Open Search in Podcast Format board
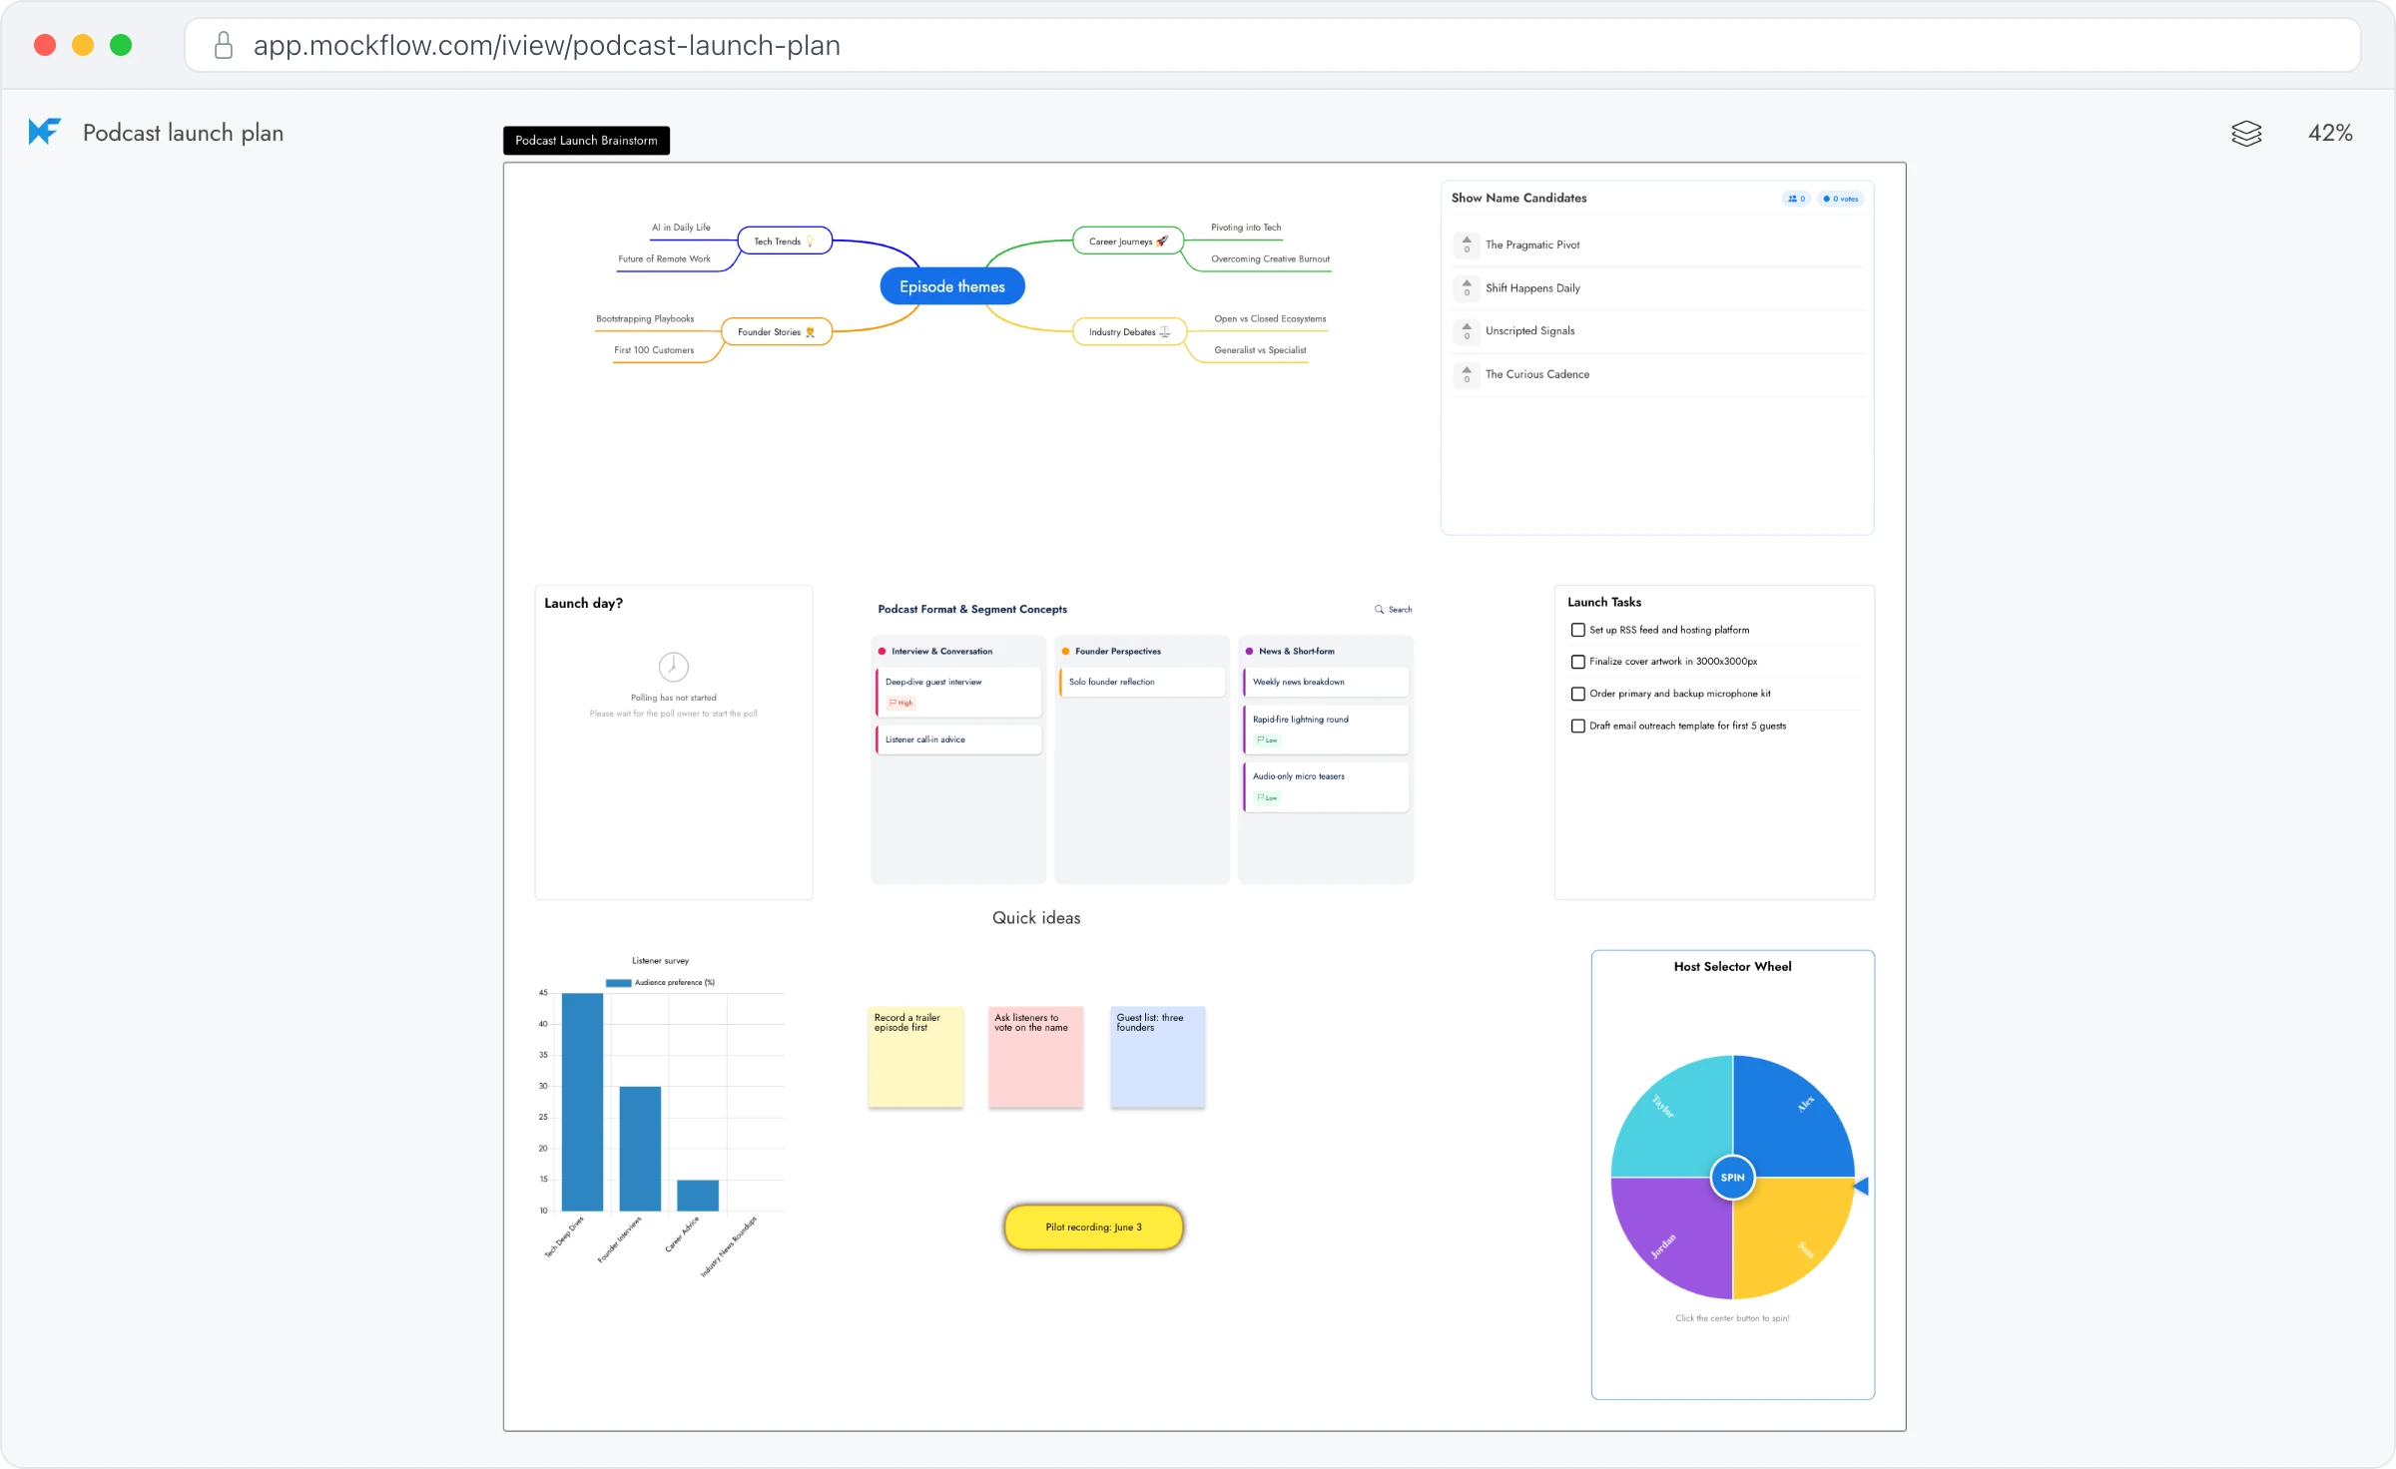 1394,609
